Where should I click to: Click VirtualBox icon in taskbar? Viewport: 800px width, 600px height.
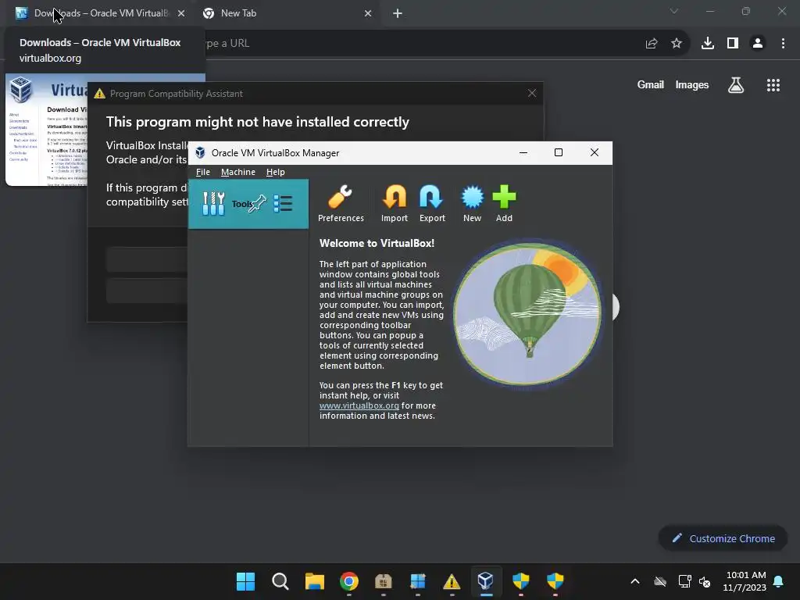pyautogui.click(x=486, y=581)
